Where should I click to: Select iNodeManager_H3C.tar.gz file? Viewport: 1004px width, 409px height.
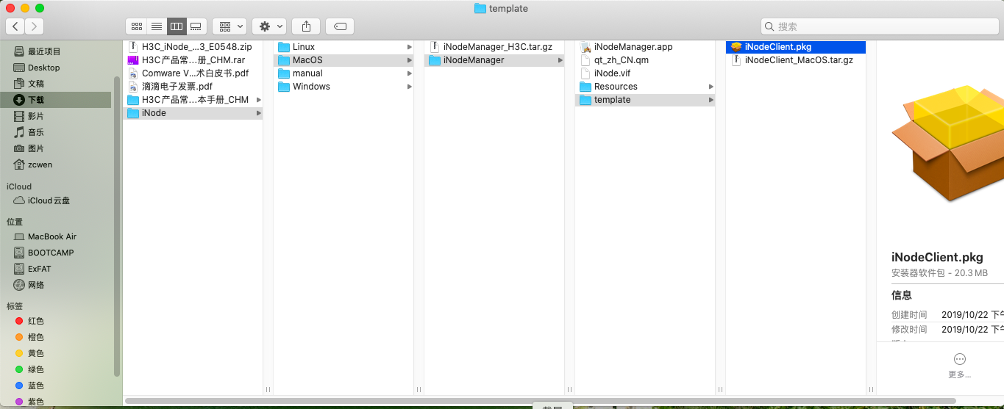pos(494,47)
